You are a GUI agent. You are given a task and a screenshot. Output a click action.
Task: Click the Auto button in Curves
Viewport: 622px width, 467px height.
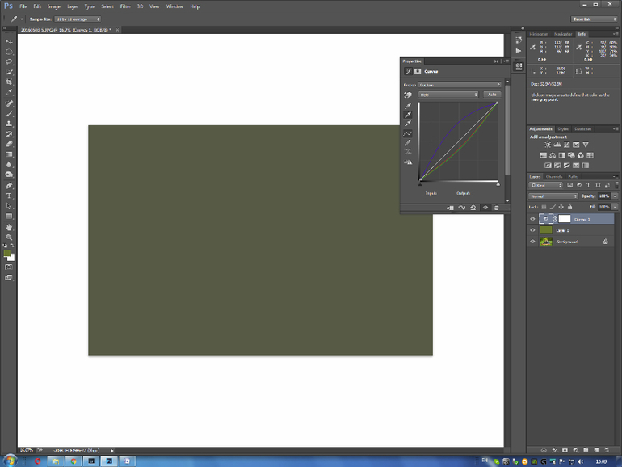(x=492, y=95)
